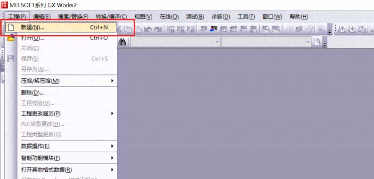
Task: Choose 打开(O)... in the project menu
Action: coord(61,38)
